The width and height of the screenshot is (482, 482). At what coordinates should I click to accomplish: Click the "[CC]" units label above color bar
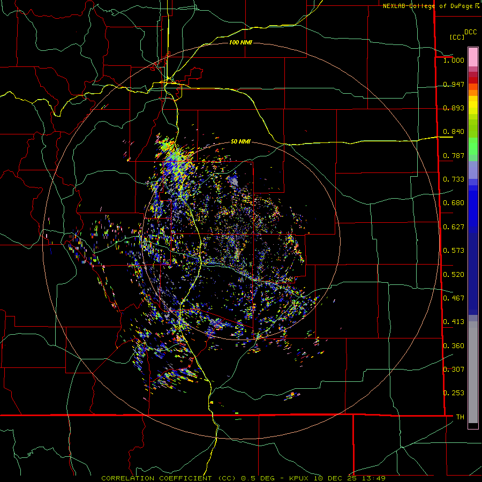point(457,37)
